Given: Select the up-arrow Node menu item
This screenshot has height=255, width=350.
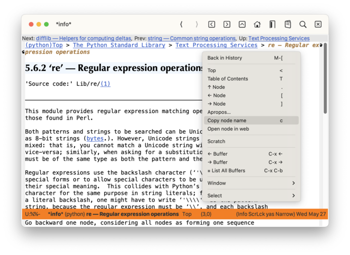Looking at the screenshot, I should click(251, 87).
